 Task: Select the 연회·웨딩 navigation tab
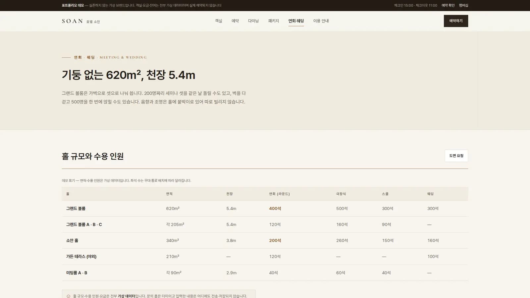tap(296, 21)
